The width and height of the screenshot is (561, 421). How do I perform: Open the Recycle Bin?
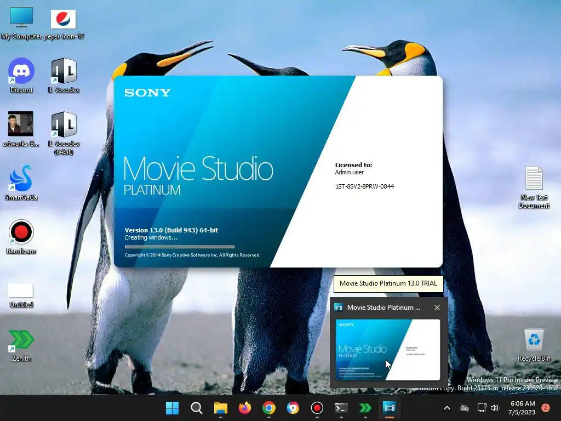[x=534, y=345]
